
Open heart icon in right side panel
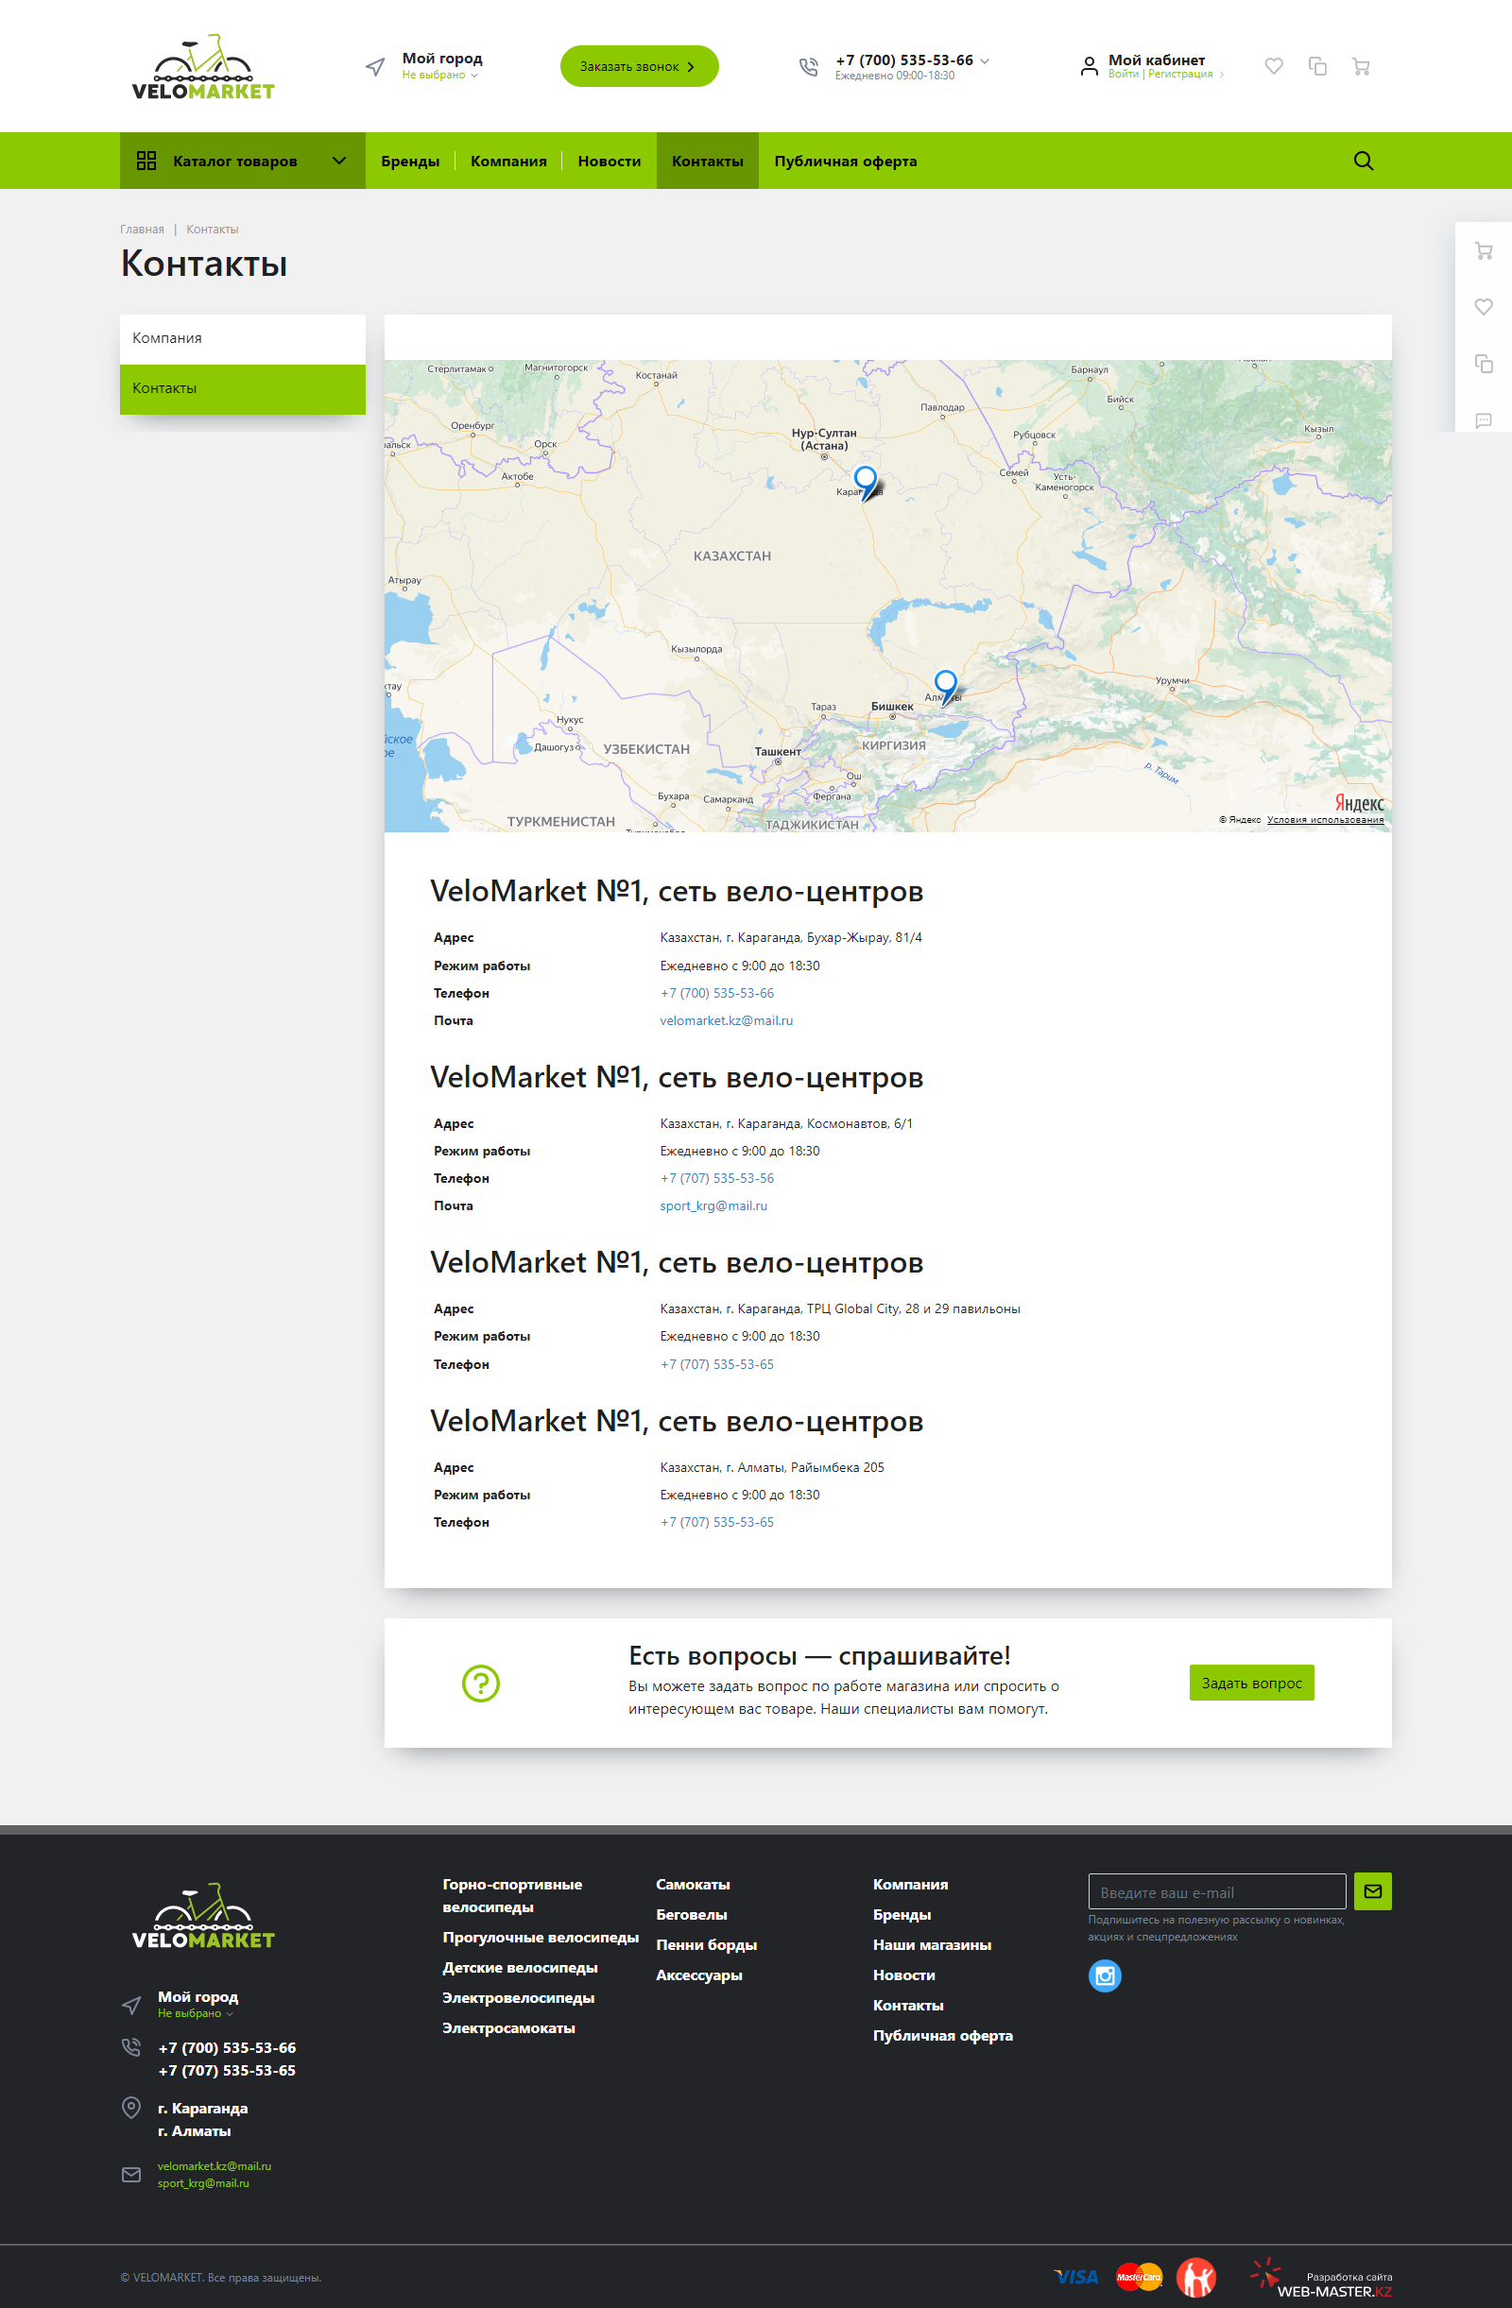1483,307
